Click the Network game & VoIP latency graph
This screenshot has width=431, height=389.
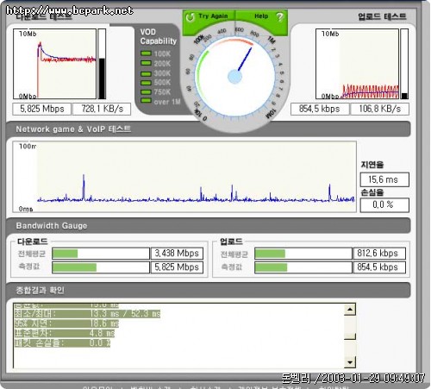coord(184,177)
